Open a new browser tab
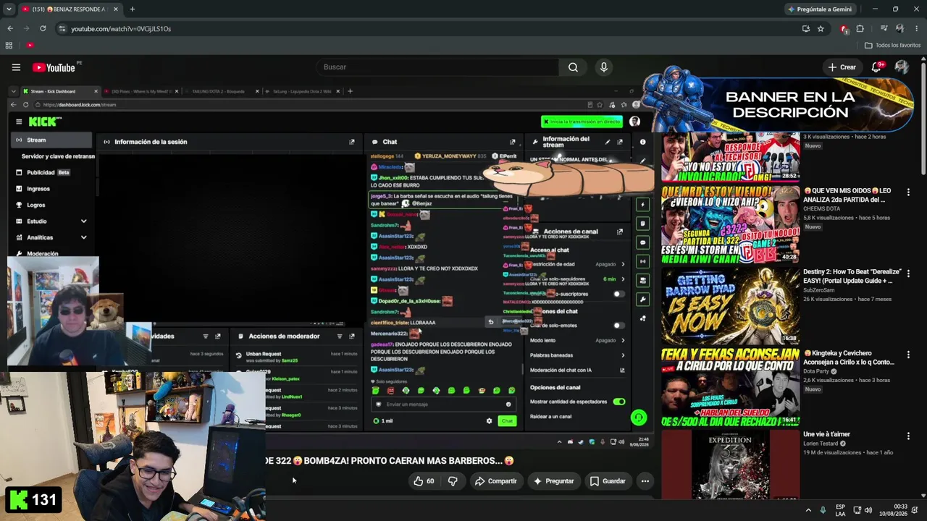 [132, 9]
